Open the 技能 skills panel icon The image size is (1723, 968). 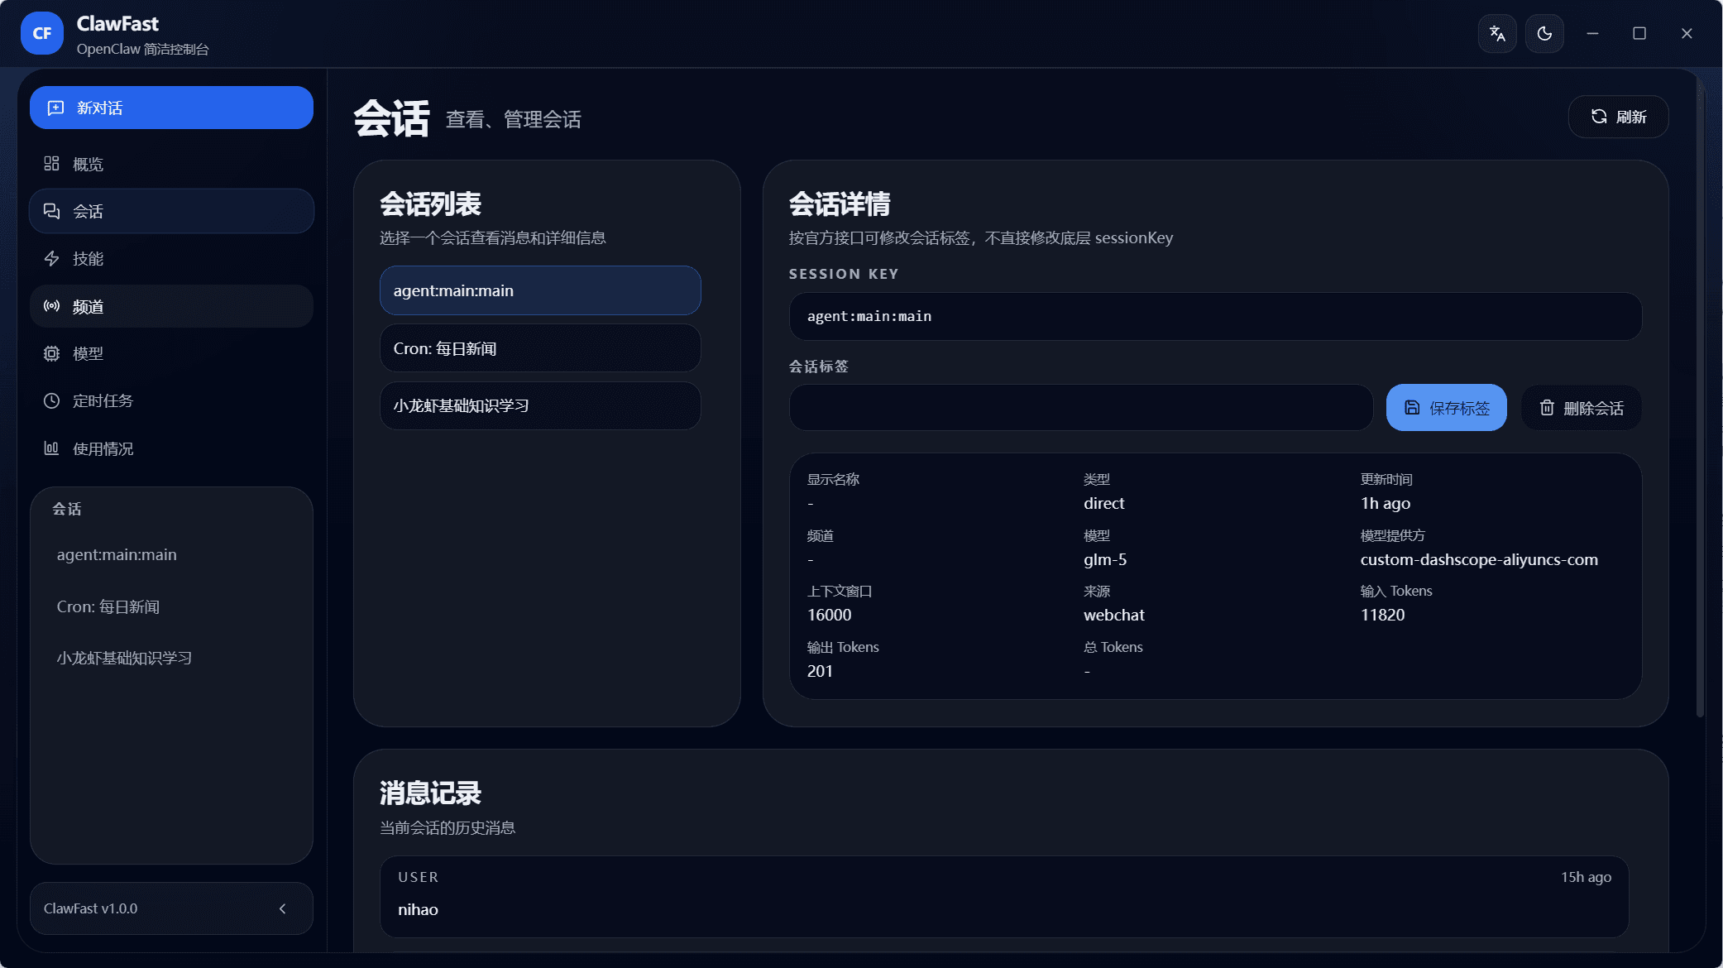click(51, 258)
